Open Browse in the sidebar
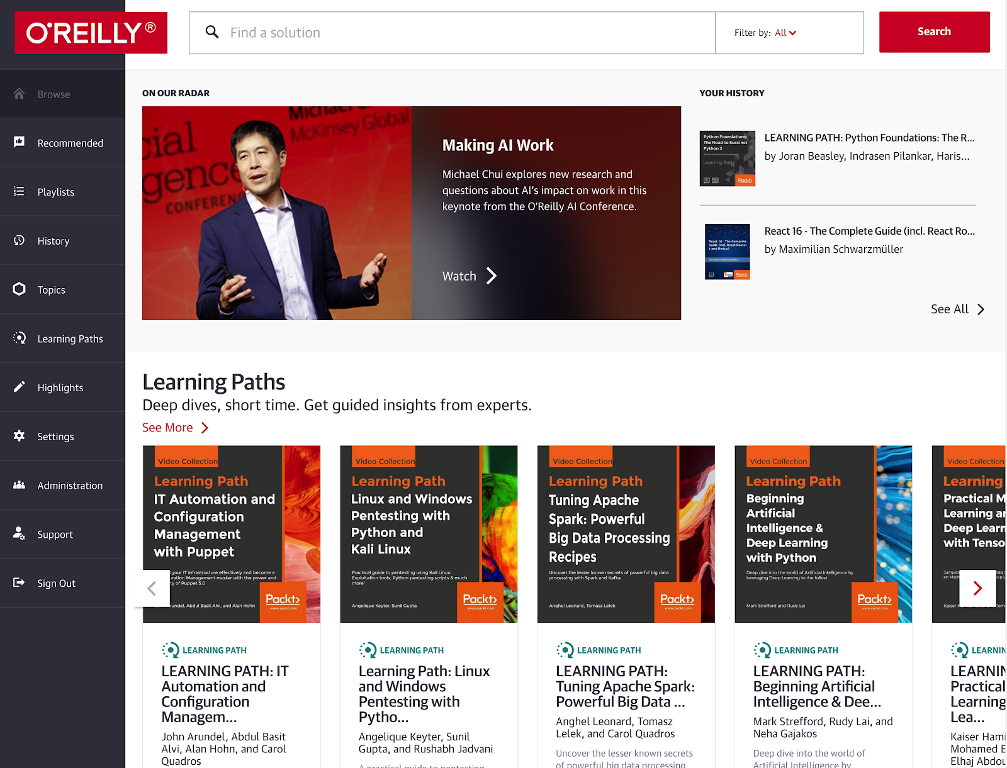 point(62,94)
